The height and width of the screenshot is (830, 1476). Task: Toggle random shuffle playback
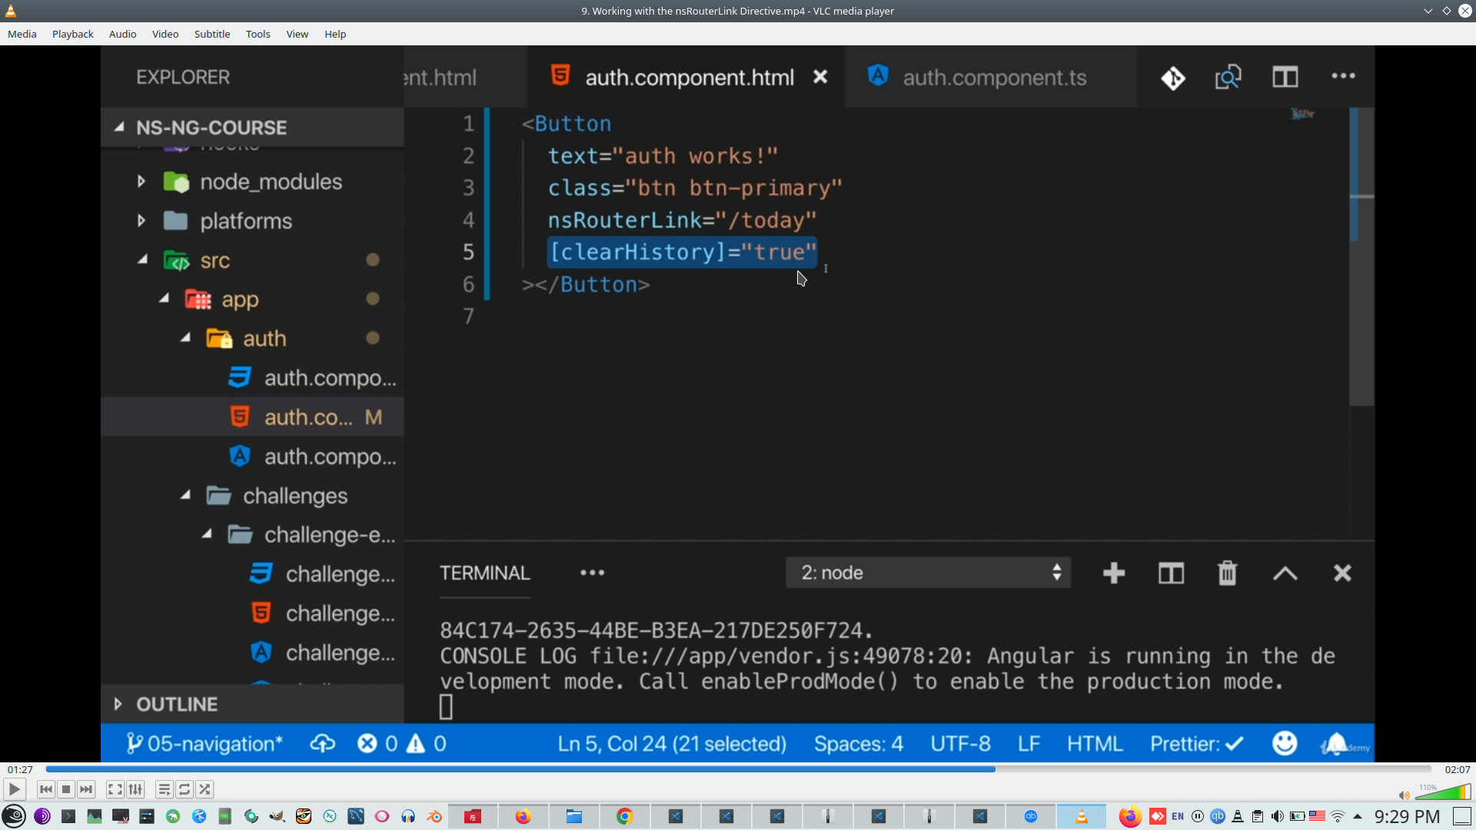[x=204, y=789]
